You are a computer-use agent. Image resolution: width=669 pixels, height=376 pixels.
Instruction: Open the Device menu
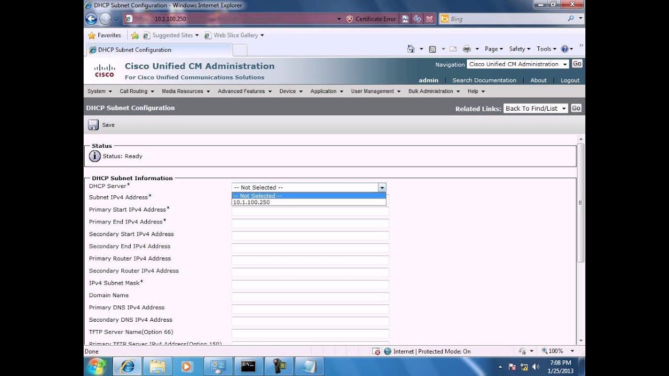291,91
